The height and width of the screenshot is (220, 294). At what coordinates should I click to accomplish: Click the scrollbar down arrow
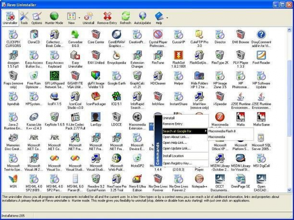click(x=289, y=190)
